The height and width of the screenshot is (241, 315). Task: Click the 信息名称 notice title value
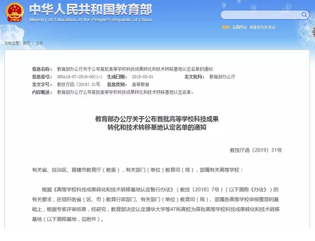(x=135, y=69)
